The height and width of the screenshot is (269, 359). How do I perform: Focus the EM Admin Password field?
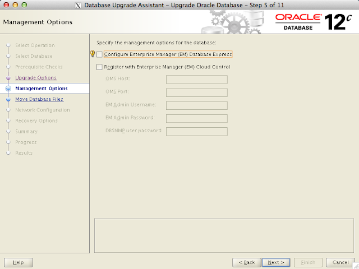197,118
